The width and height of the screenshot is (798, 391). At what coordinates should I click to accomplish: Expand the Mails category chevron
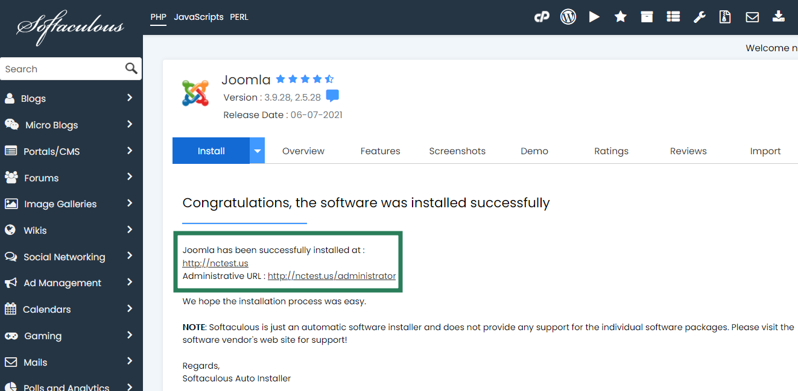click(130, 361)
